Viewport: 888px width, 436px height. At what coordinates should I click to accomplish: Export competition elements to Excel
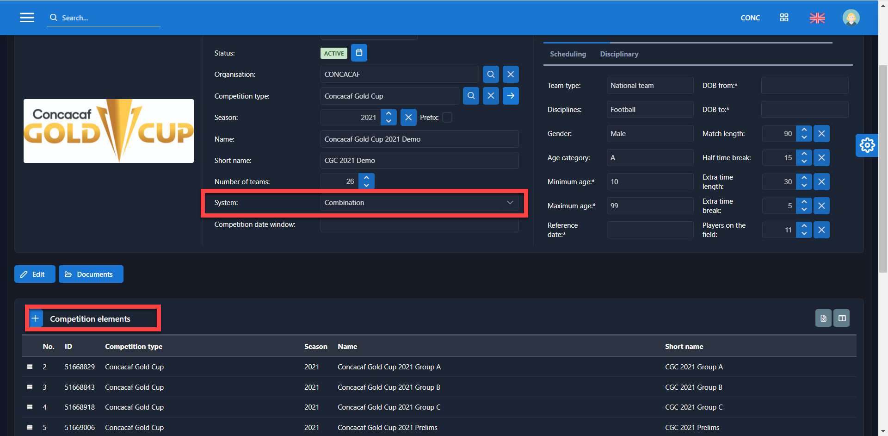click(823, 318)
